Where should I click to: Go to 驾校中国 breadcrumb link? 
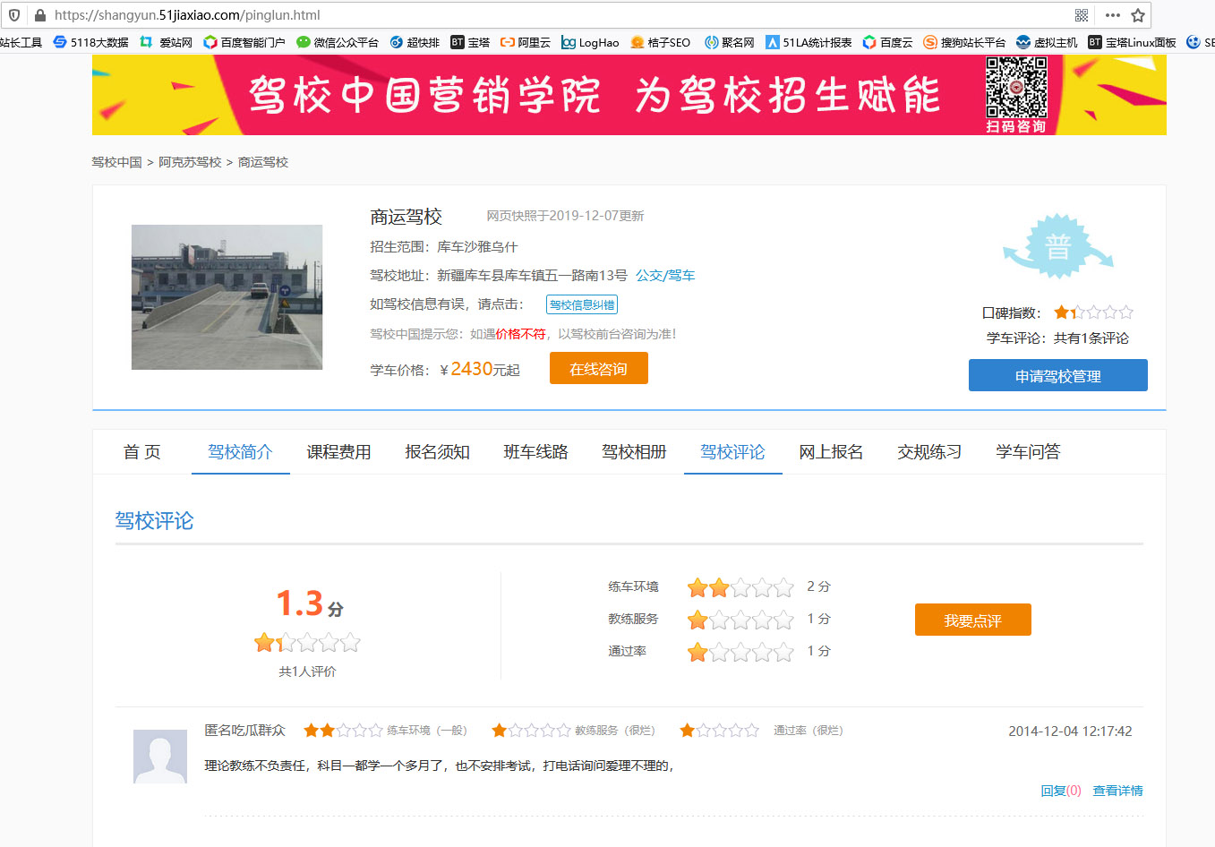pos(117,162)
